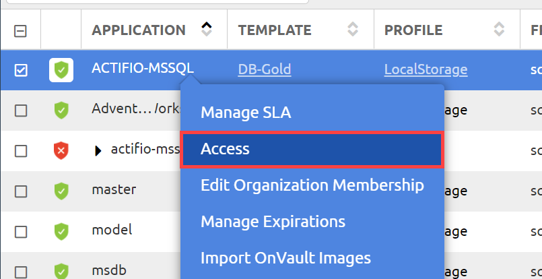This screenshot has height=279, width=542.
Task: Expand the actifio-mss row triangle
Action: pyautogui.click(x=98, y=150)
